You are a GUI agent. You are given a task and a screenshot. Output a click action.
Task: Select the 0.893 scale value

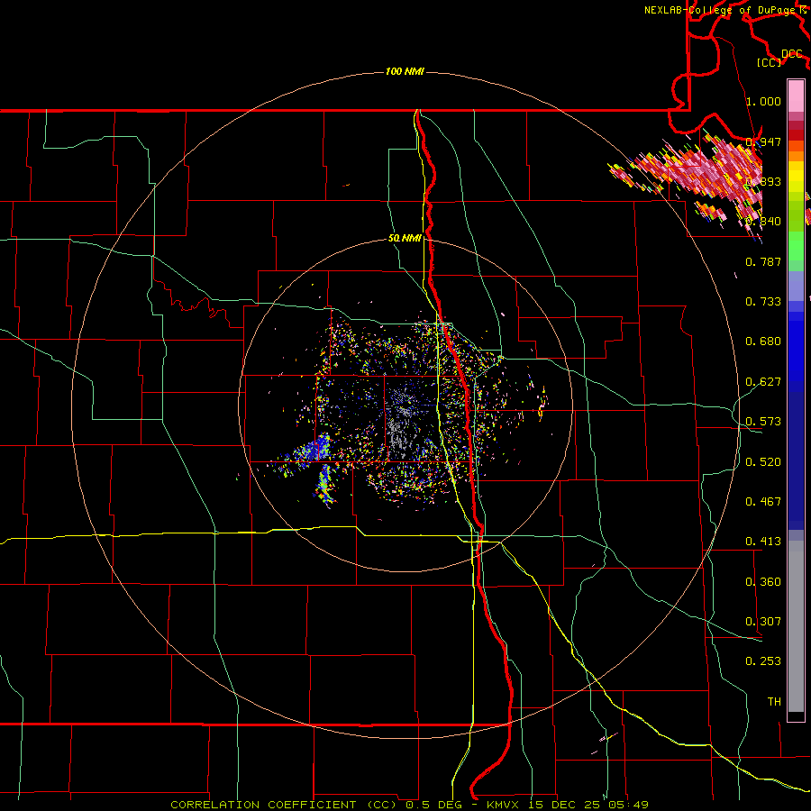coord(763,181)
